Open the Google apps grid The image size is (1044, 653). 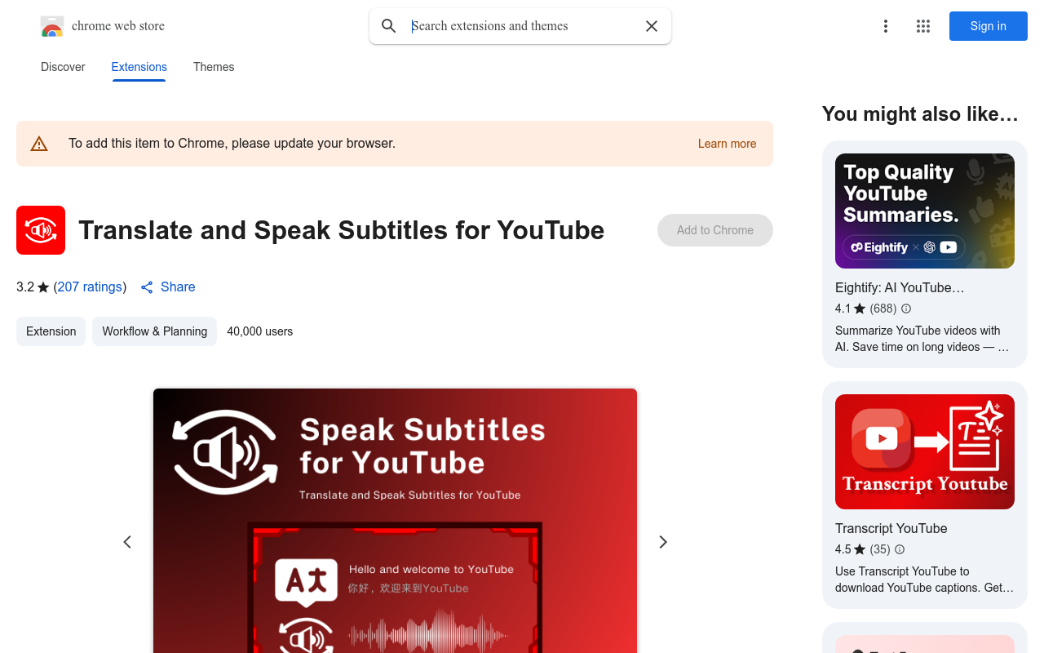pyautogui.click(x=923, y=26)
